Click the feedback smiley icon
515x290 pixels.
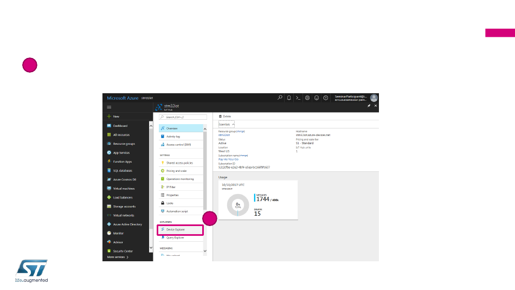(316, 98)
